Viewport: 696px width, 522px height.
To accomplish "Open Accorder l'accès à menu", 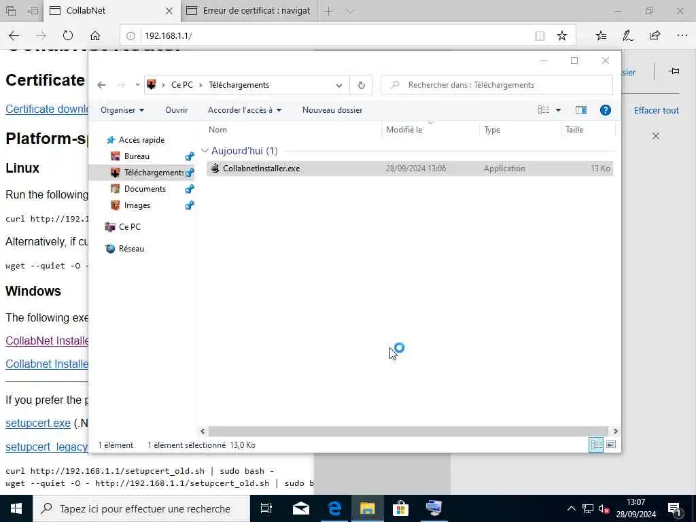I will tap(245, 110).
